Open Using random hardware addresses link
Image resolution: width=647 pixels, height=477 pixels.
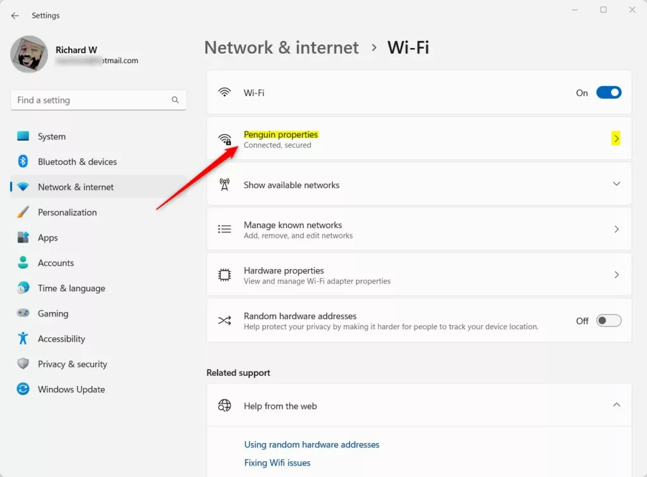(x=311, y=445)
